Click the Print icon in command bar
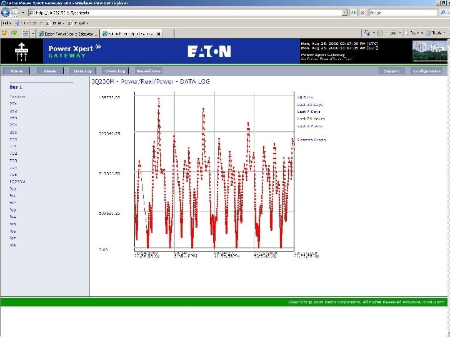450x337 pixels. [x=393, y=33]
